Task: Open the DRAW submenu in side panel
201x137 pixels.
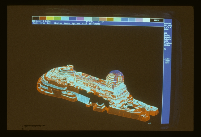Action: click(167, 61)
